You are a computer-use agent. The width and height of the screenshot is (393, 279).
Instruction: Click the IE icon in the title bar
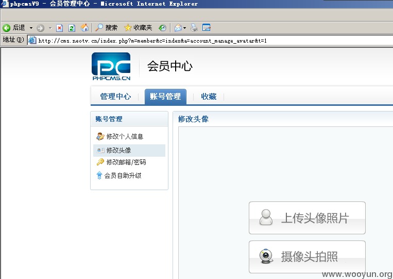[4, 4]
